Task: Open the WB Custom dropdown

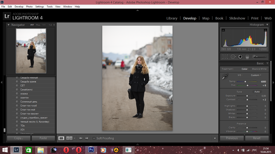Action: [x=256, y=75]
